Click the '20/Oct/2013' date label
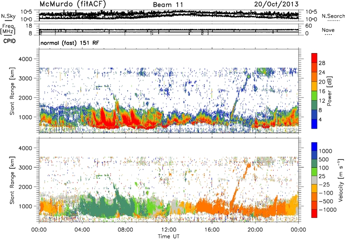 (276, 4)
